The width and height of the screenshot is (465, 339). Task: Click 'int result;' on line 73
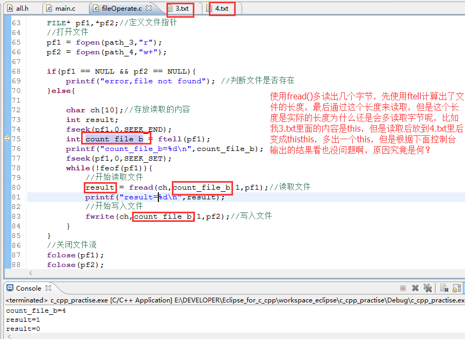(x=92, y=120)
